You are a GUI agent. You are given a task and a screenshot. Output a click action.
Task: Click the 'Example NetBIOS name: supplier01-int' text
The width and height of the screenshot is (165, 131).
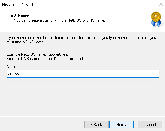pyautogui.click(x=37, y=54)
